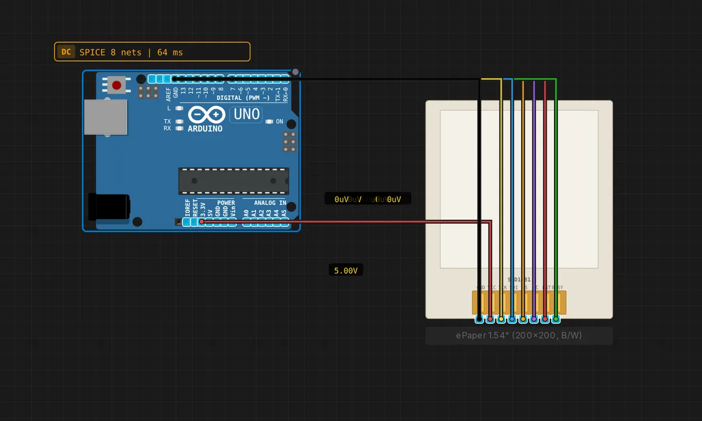Click Arduino digital pin ~11
Screen dimensions: 702x421
198,79
